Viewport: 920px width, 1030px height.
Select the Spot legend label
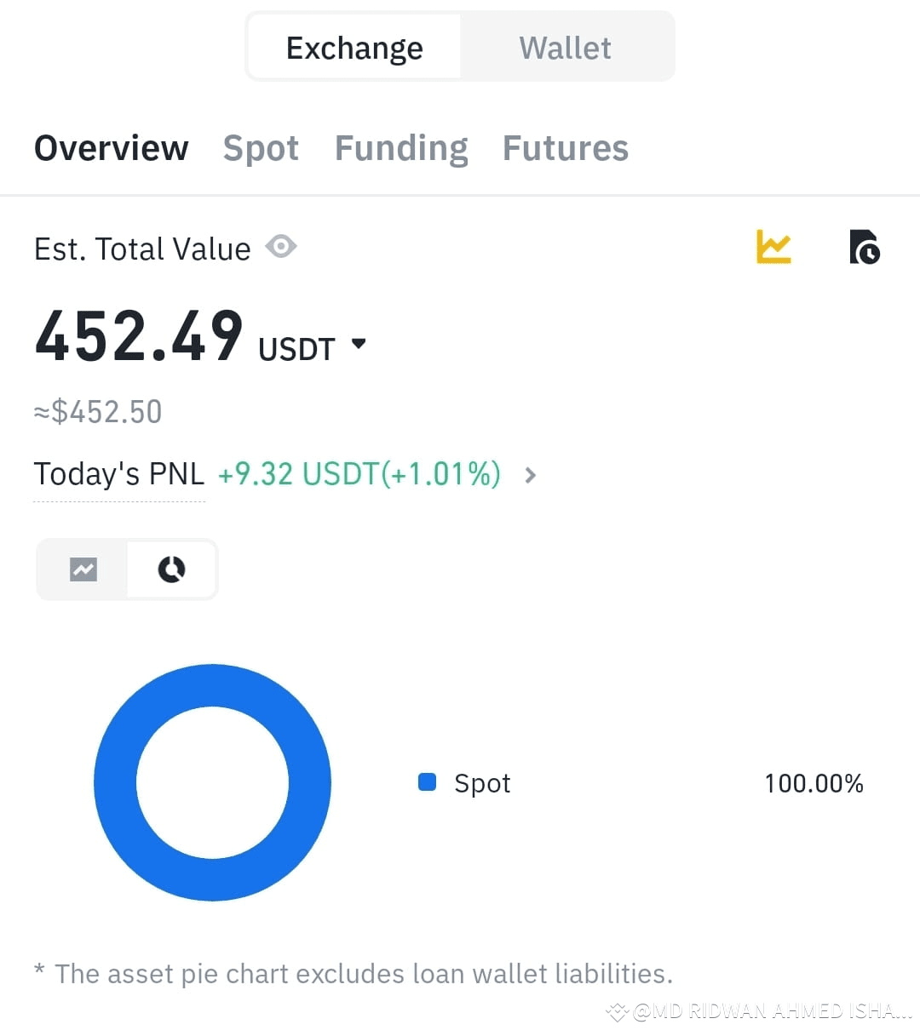pyautogui.click(x=482, y=783)
